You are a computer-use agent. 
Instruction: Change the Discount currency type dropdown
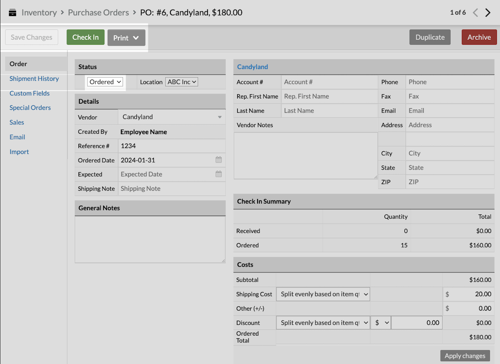381,323
